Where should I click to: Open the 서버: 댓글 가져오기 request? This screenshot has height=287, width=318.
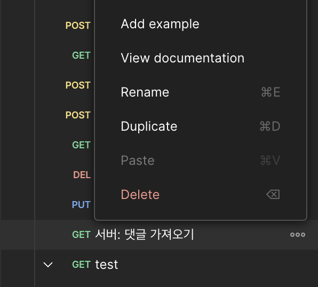145,235
